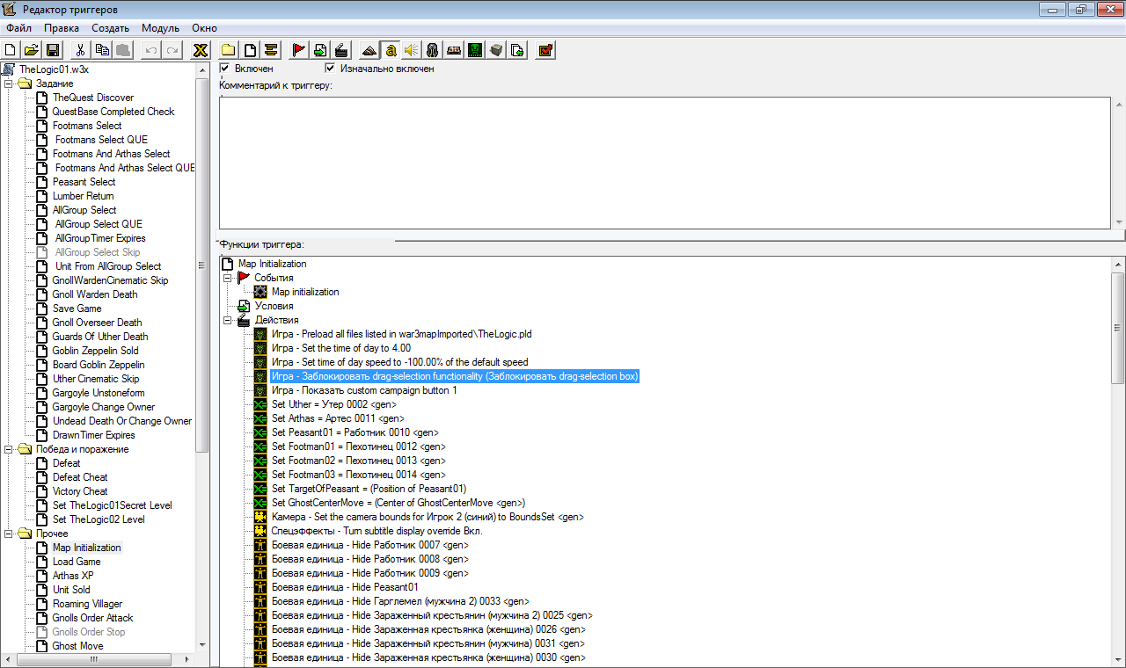Select the Peasant Select trigger
Viewport: 1126px width, 668px height.
[84, 182]
